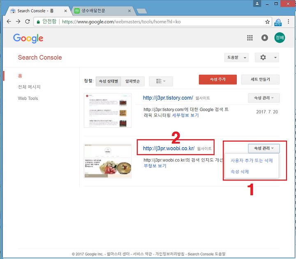Screen dimensions: 296x259
Task: Click the Google logo
Action: [28, 38]
